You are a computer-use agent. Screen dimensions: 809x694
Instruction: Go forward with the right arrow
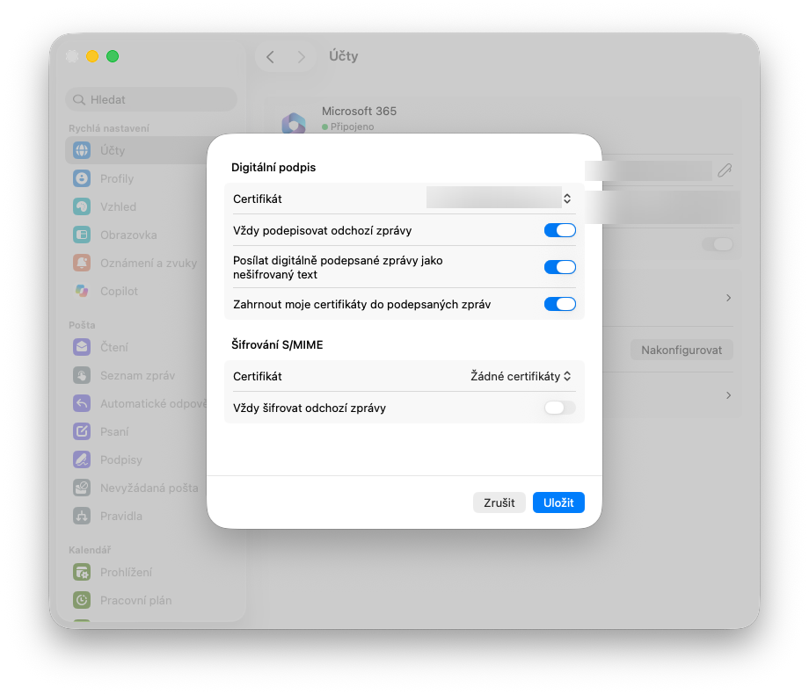[x=302, y=57]
